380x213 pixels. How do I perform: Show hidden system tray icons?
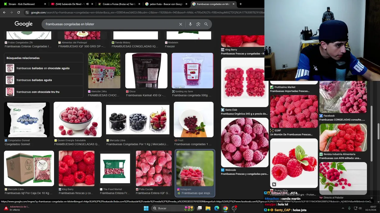(x=343, y=208)
